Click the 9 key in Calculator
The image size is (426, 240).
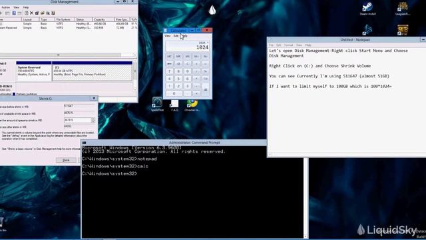click(187, 71)
